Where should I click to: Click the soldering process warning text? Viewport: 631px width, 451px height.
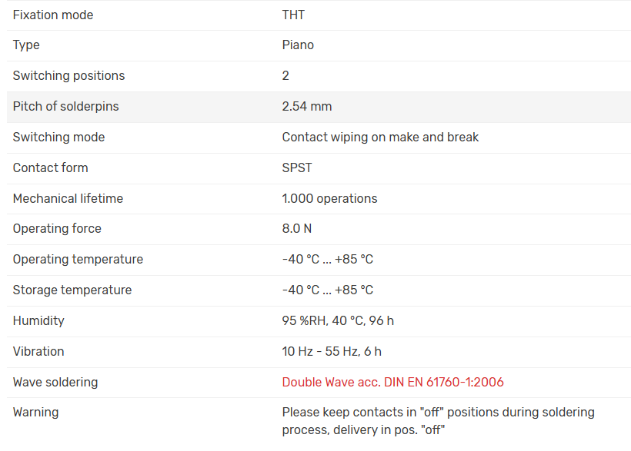pyautogui.click(x=438, y=421)
